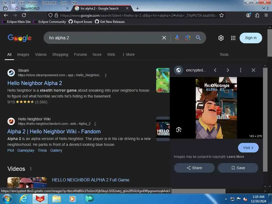
Task: Open Hello Neighbor Alpha 2 Steam result
Action: pyautogui.click(x=35, y=83)
